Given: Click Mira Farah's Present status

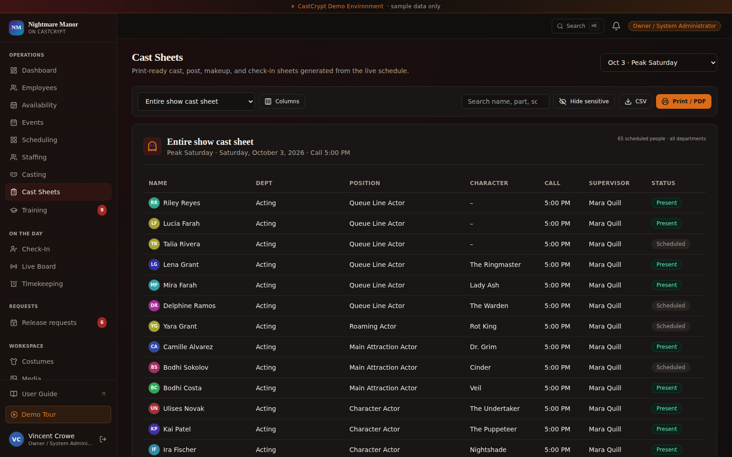Looking at the screenshot, I should click(667, 285).
